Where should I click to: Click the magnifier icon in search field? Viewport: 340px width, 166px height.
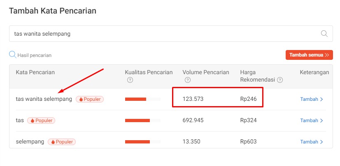coord(324,34)
